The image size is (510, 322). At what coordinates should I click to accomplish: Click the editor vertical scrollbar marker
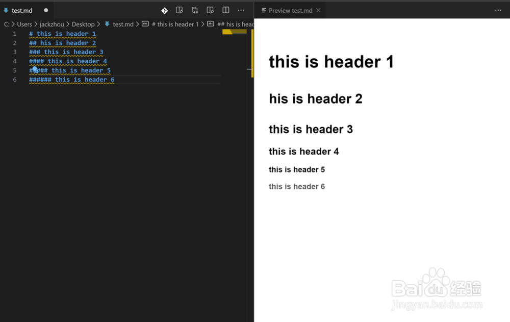pyautogui.click(x=252, y=53)
